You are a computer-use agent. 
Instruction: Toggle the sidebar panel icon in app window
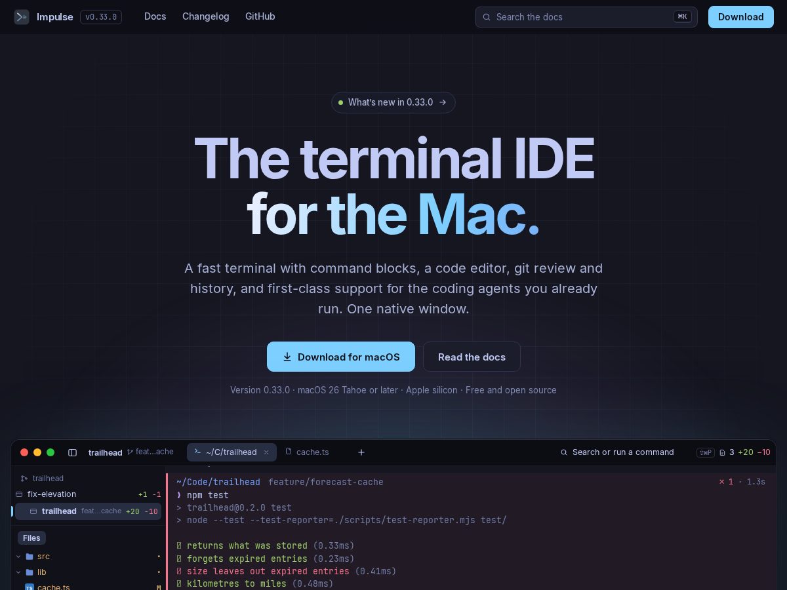[73, 452]
